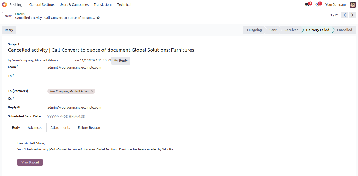Open the General Settings menu

(42, 4)
